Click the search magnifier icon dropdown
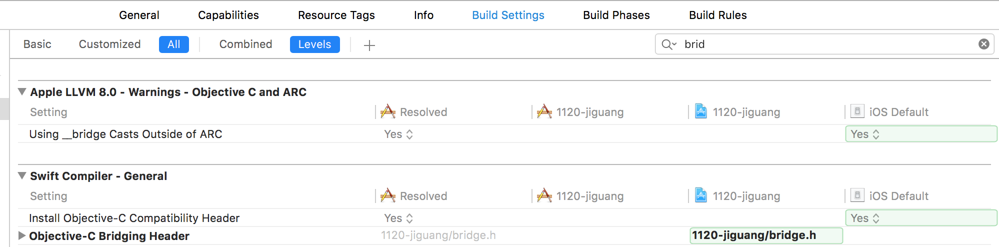The height and width of the screenshot is (247, 999). tap(668, 44)
